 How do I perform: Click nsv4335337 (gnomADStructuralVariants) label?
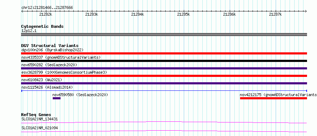point(61,57)
